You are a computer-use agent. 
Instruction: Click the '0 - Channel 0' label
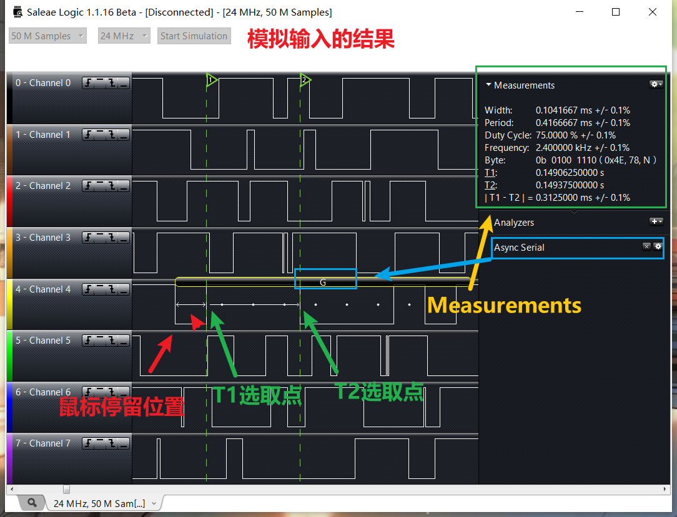(43, 83)
